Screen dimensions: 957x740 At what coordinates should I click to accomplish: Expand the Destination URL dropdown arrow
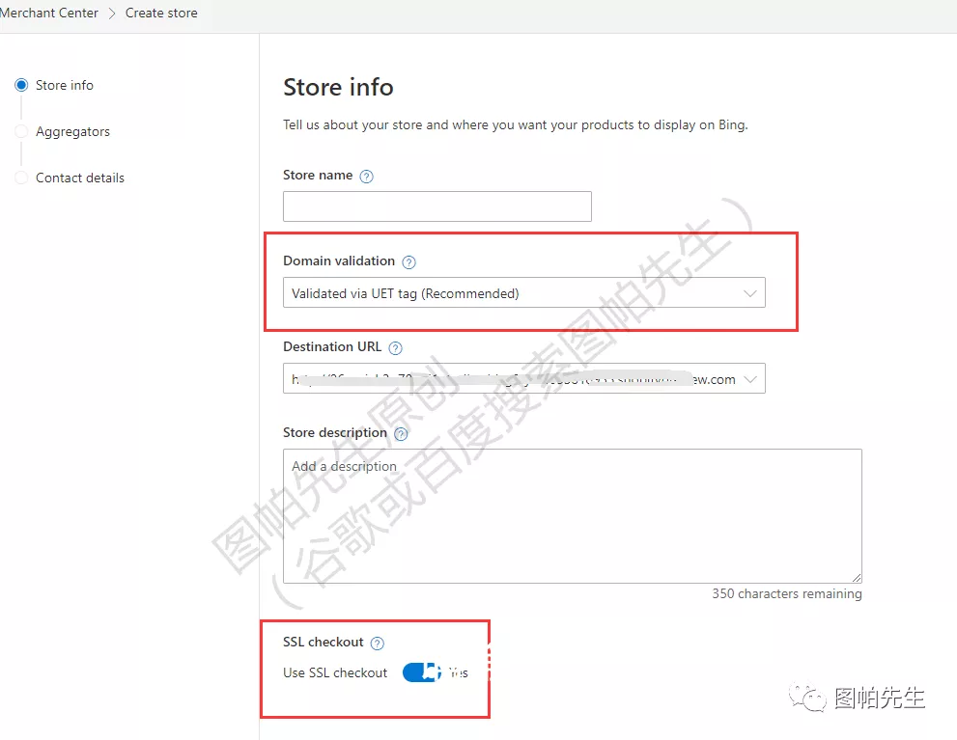750,379
